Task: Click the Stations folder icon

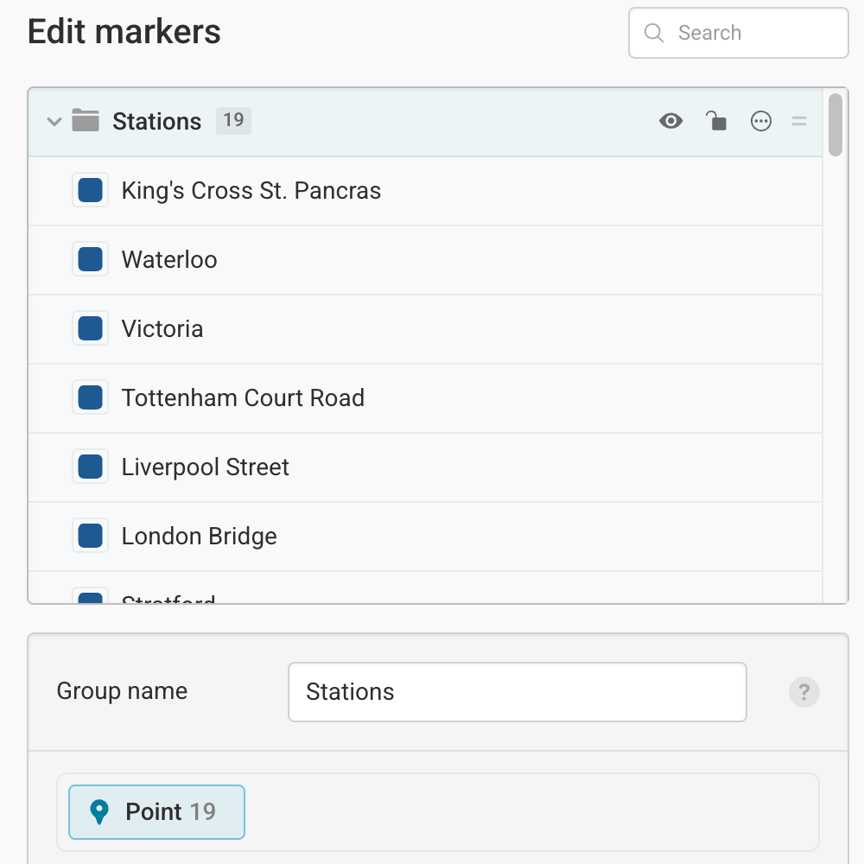Action: (86, 121)
